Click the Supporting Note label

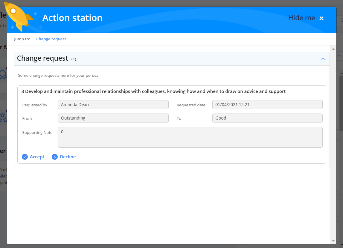[x=37, y=133]
